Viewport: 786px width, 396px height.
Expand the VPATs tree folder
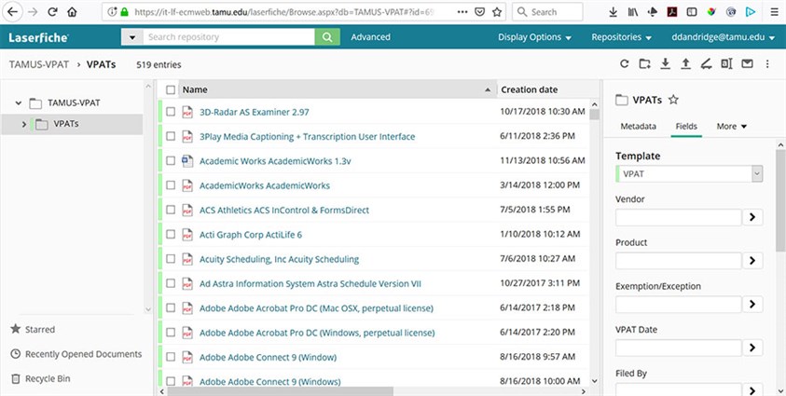point(24,124)
